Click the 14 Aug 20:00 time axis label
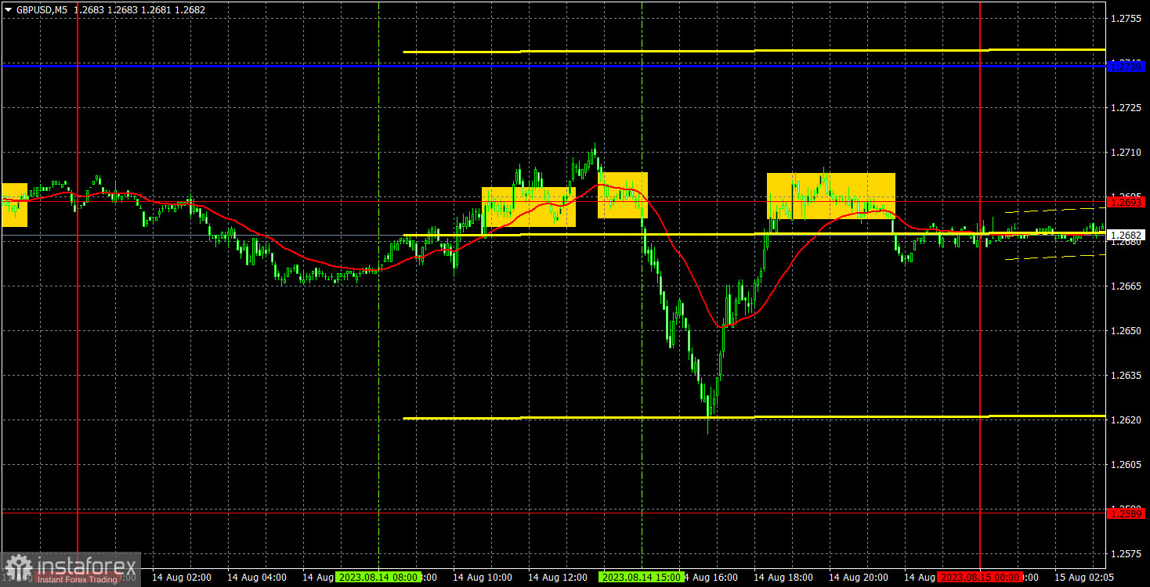The image size is (1150, 587). tap(859, 577)
